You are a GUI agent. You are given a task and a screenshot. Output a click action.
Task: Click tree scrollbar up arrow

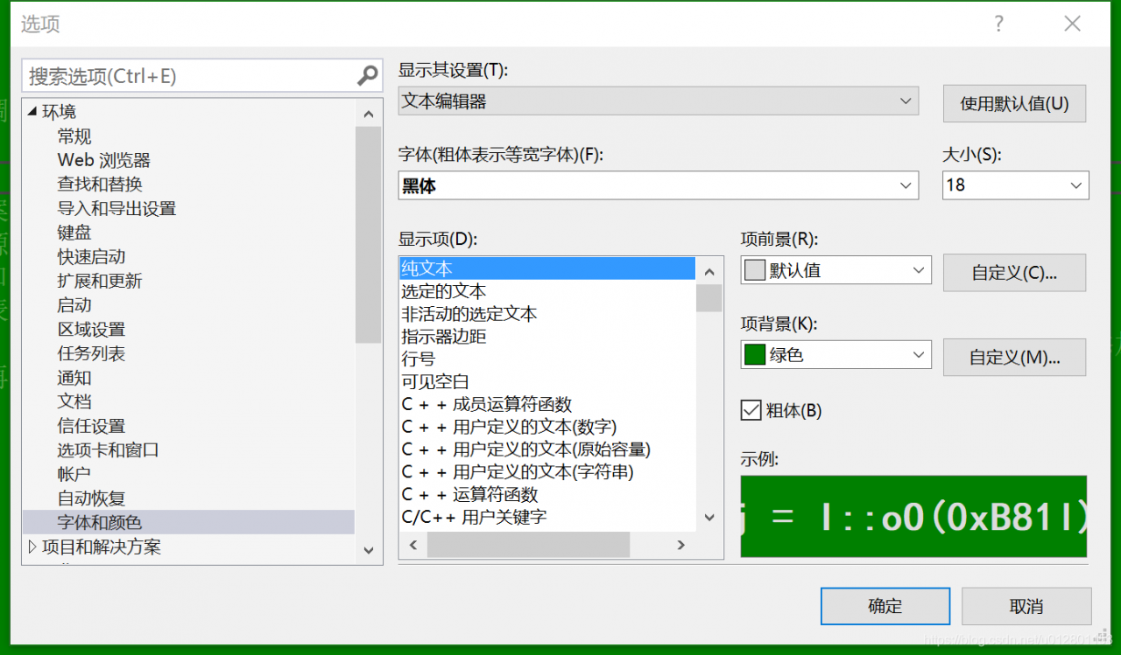click(x=369, y=114)
